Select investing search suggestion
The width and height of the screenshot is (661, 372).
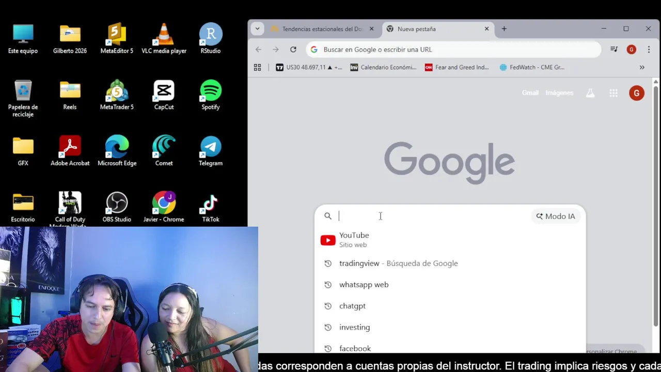click(450, 327)
